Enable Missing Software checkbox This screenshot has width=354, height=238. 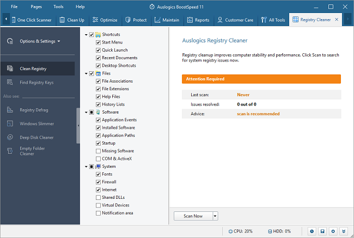[x=98, y=151]
